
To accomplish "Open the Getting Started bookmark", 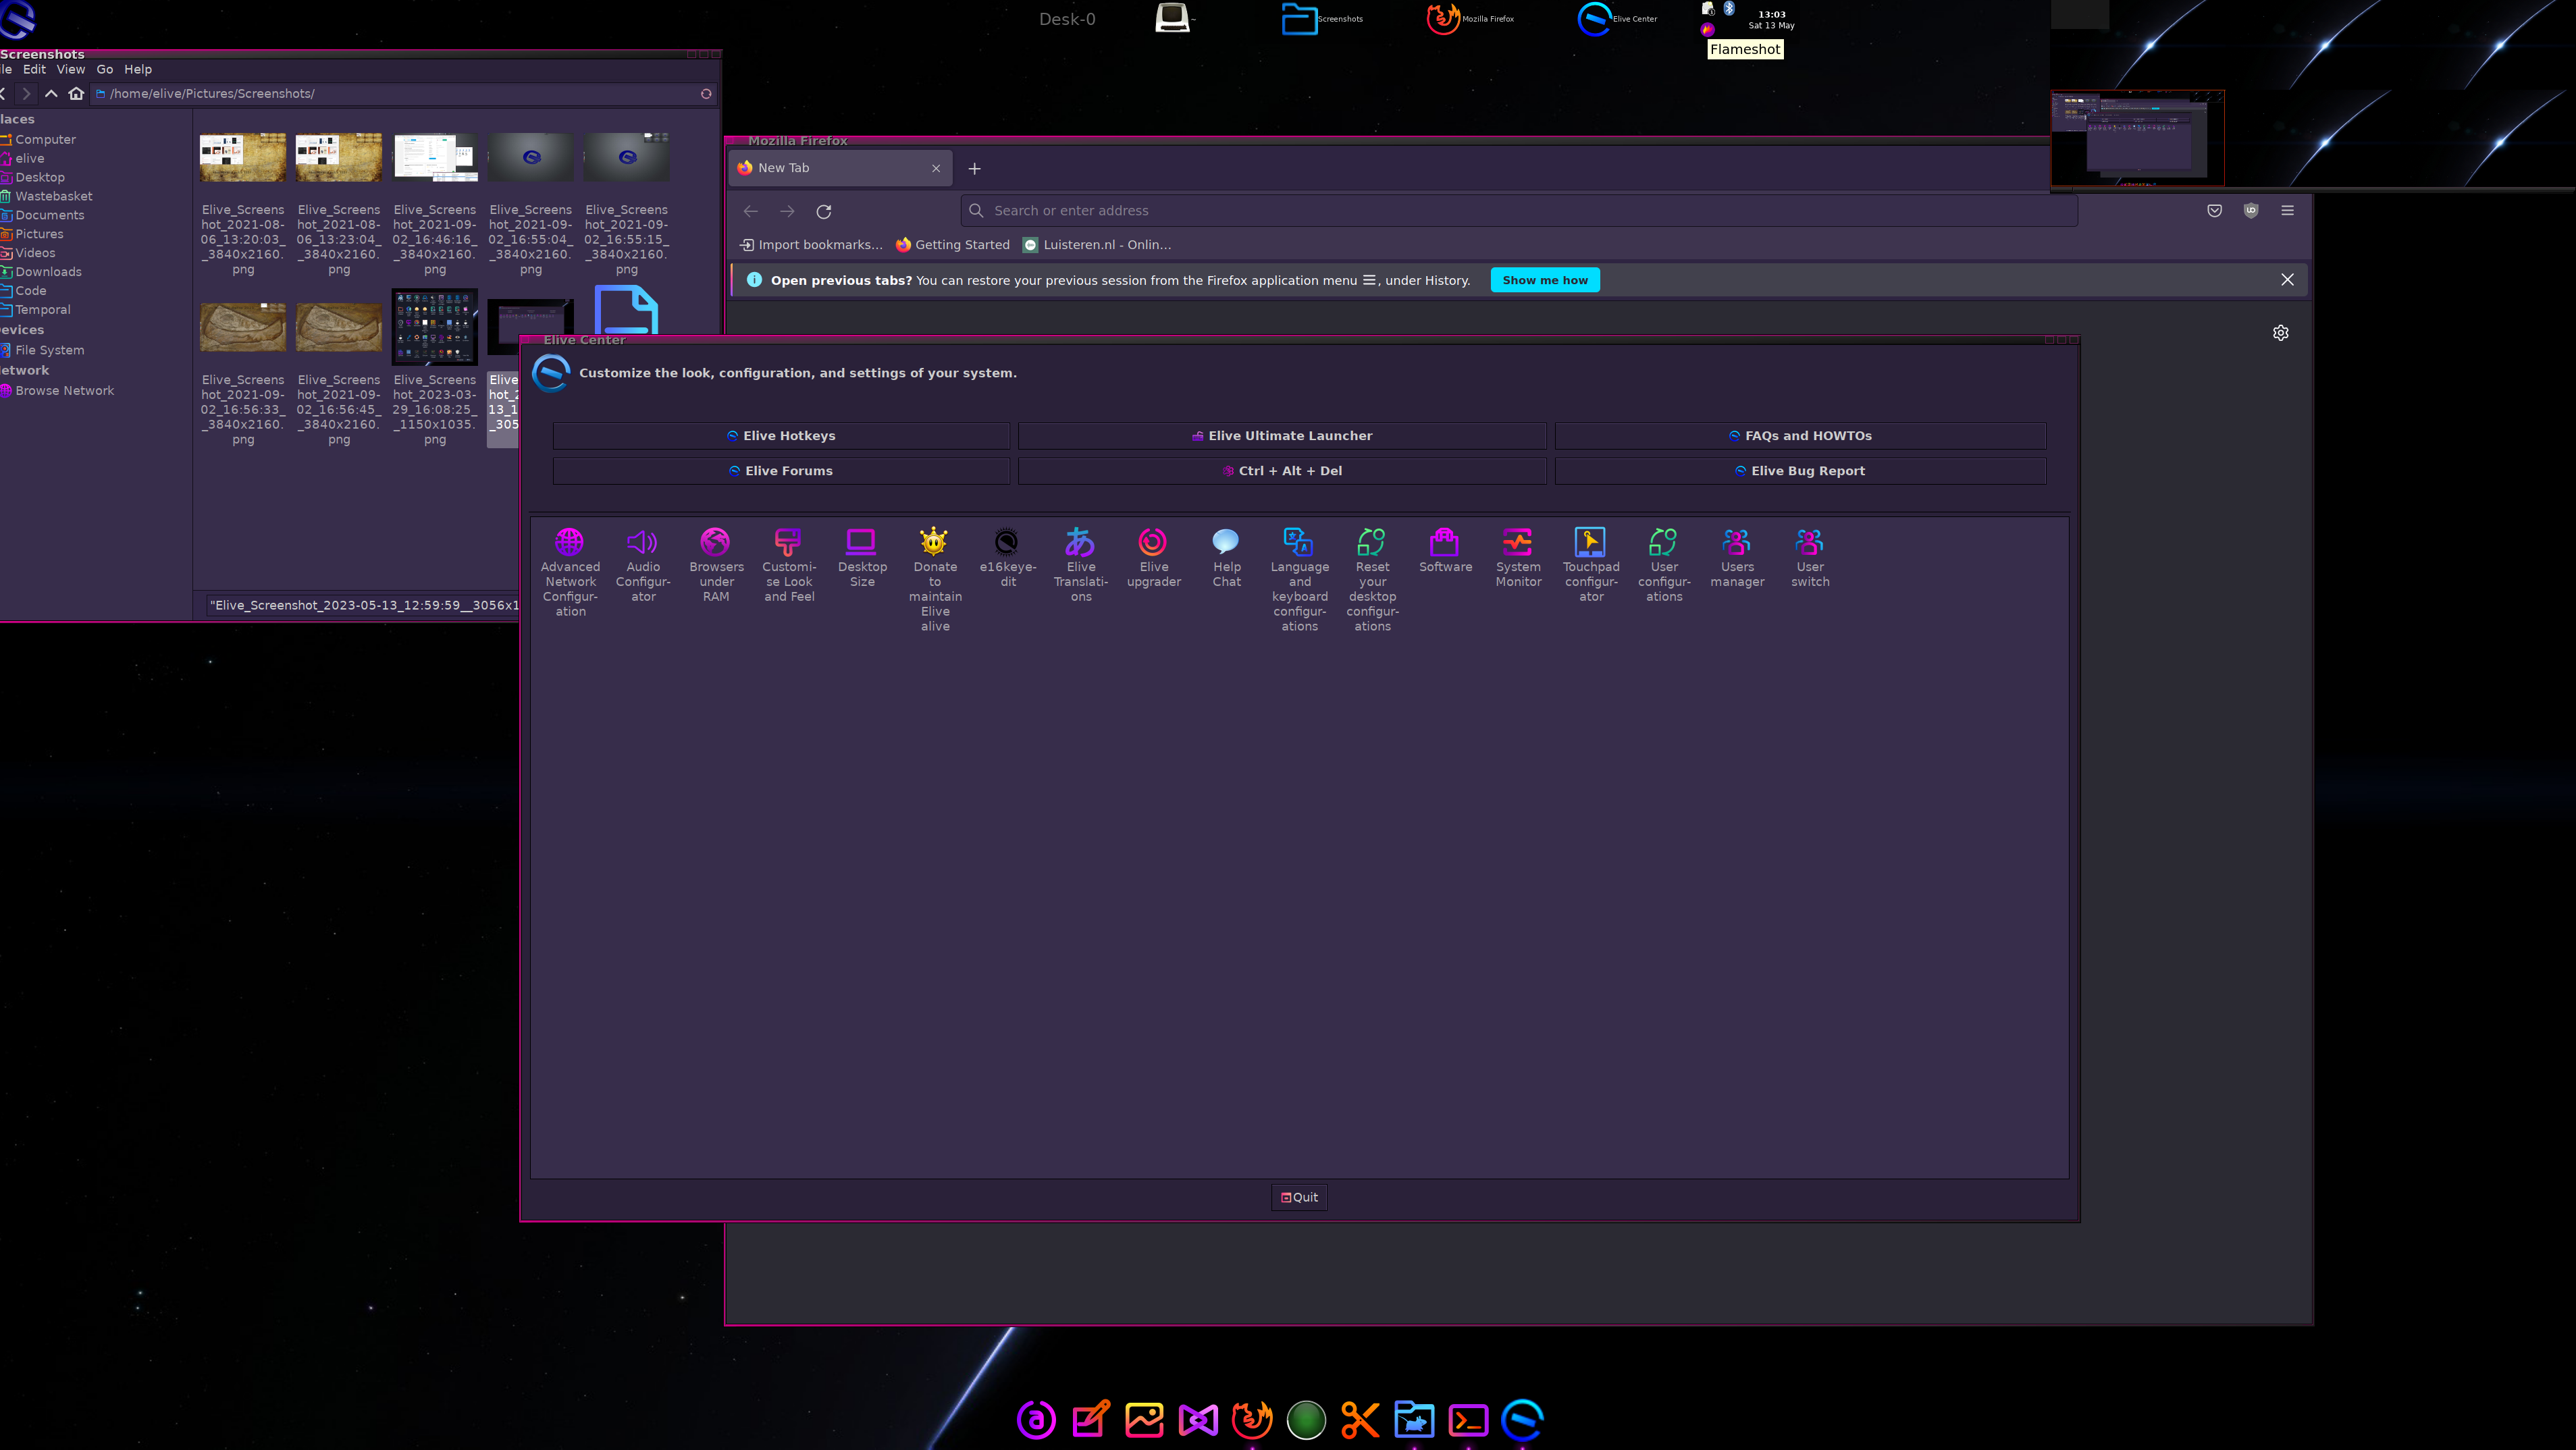I will tap(952, 245).
